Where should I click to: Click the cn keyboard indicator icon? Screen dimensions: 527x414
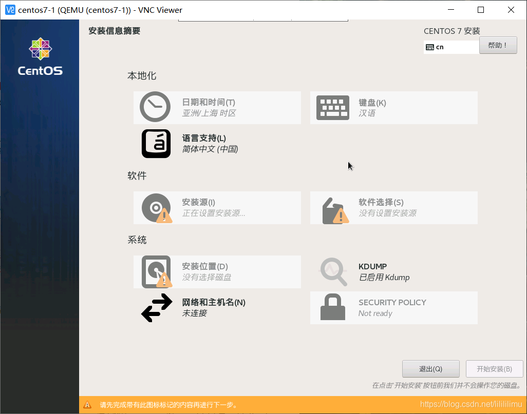coord(430,47)
